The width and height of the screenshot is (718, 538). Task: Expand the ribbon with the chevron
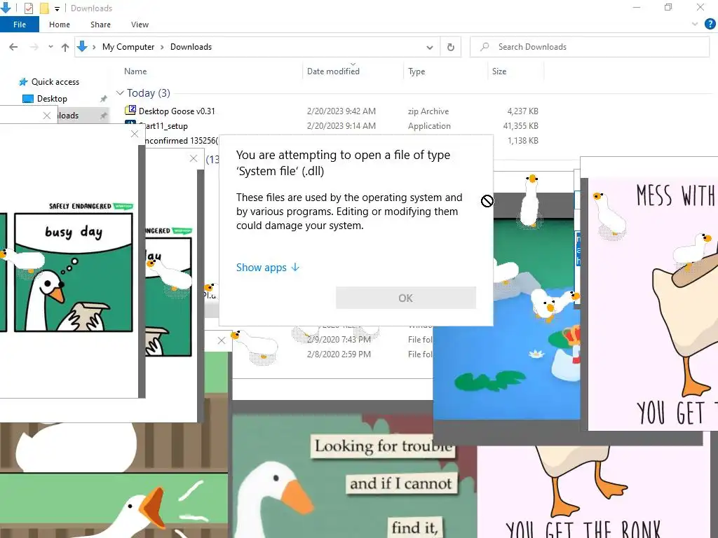coord(695,25)
